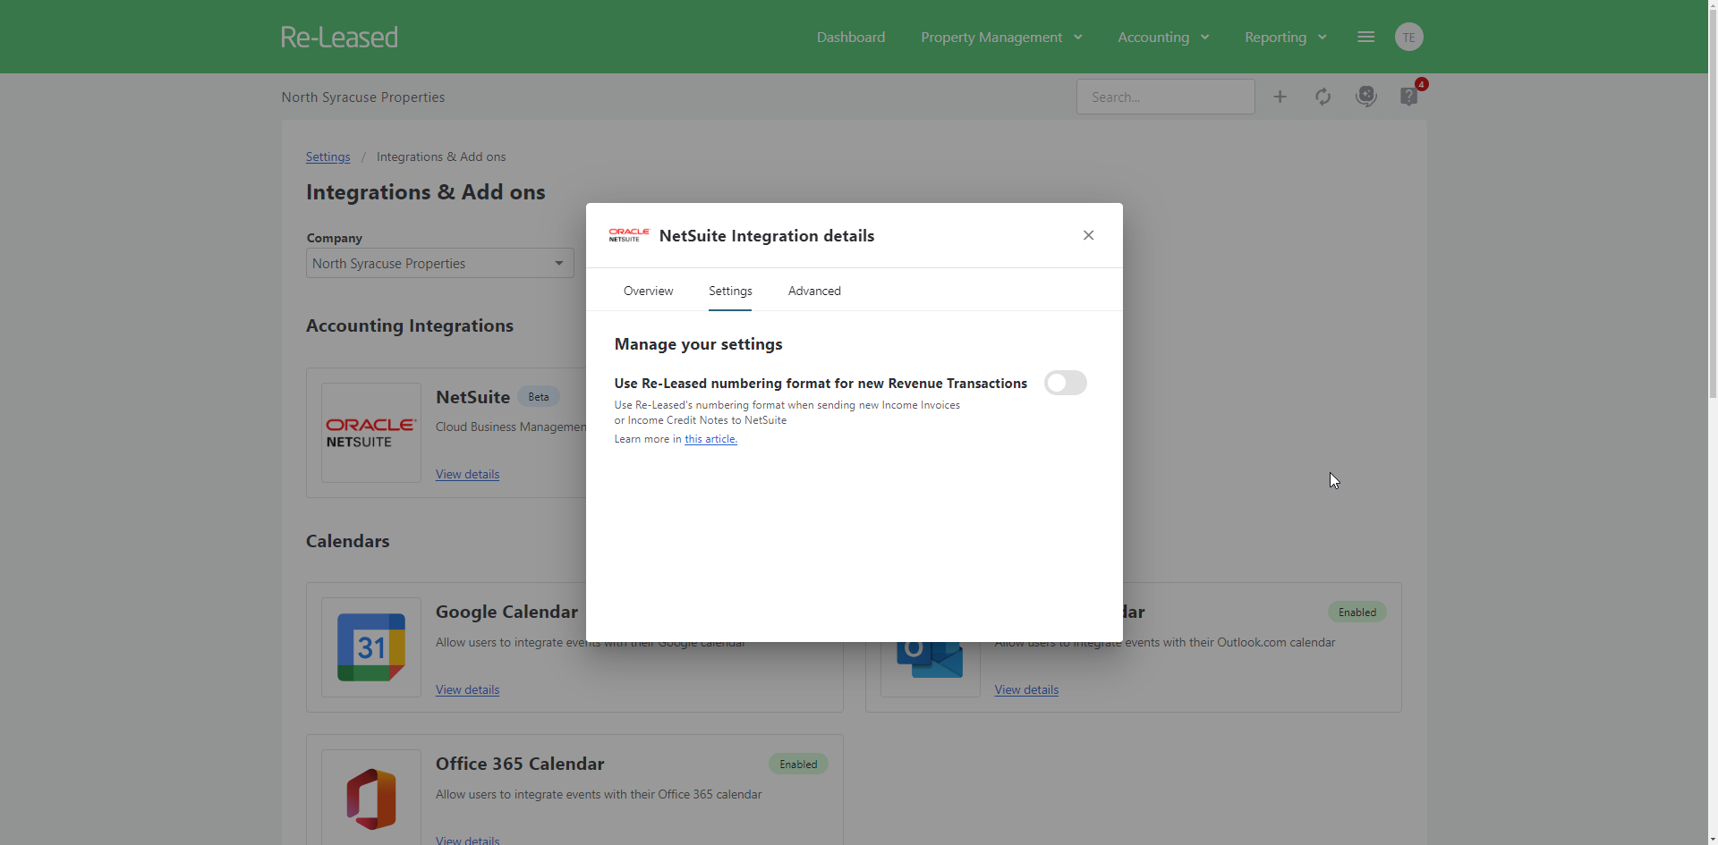Expand the Accounting menu
1718x845 pixels.
point(1162,37)
